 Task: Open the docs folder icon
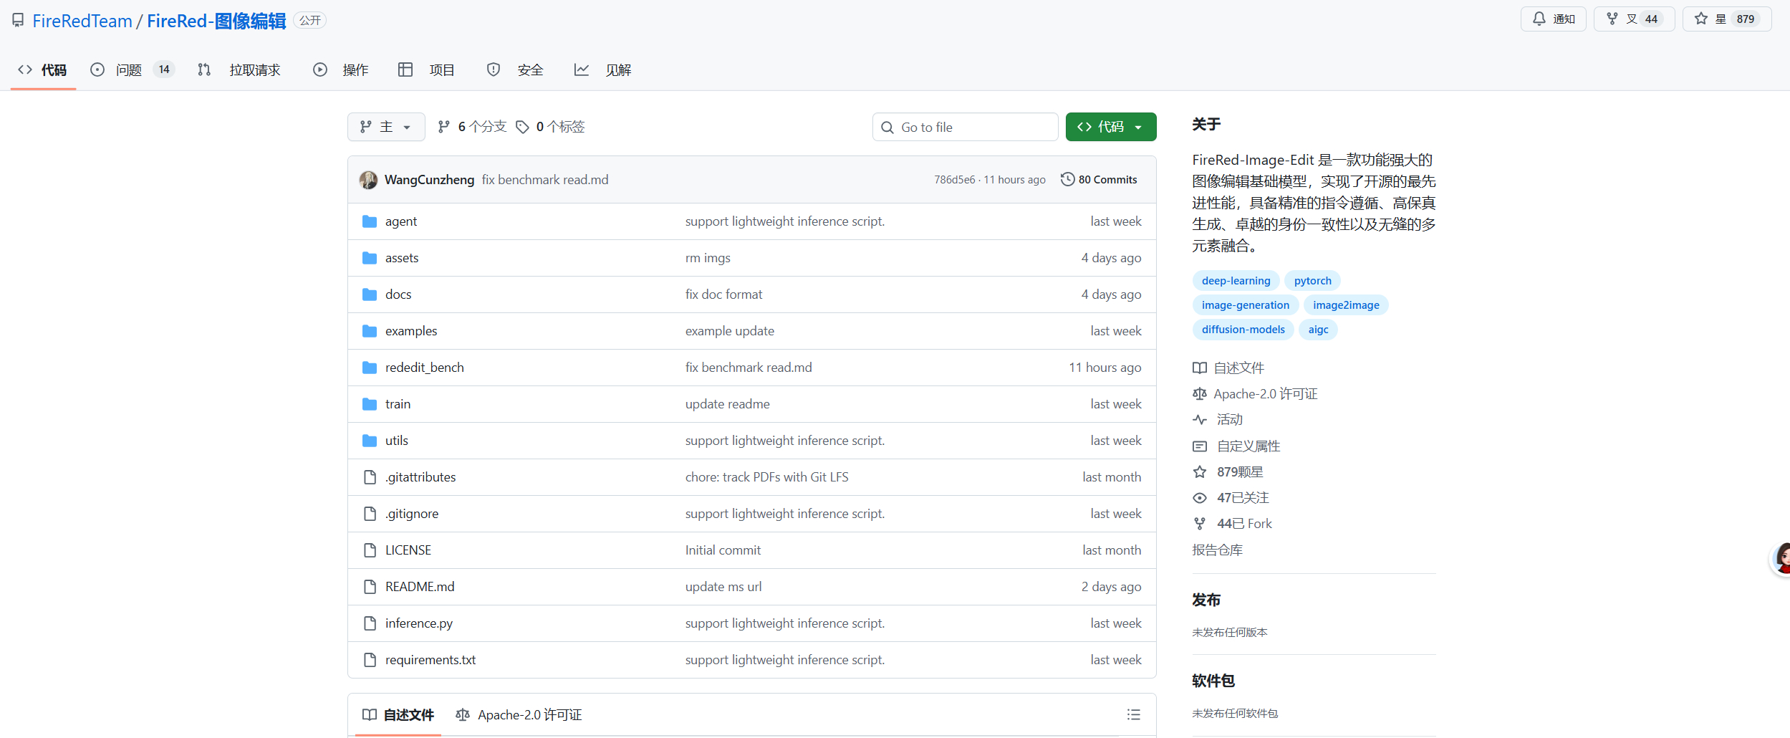pyautogui.click(x=370, y=294)
